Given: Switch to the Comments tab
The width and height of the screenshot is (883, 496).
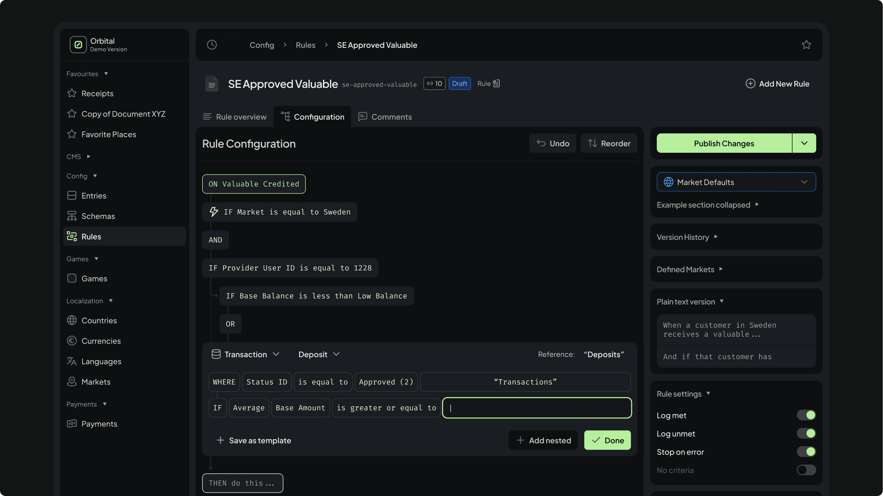Looking at the screenshot, I should pos(385,117).
